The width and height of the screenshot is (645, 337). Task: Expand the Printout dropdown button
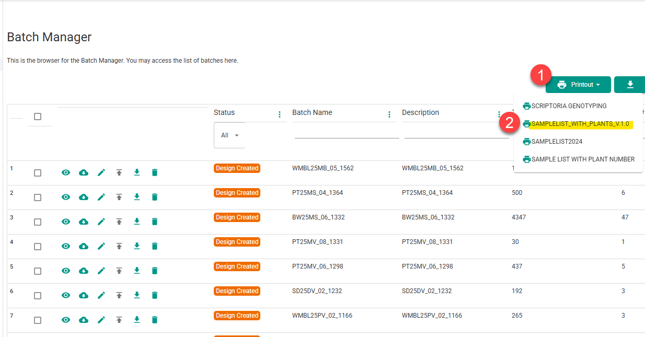pyautogui.click(x=578, y=85)
